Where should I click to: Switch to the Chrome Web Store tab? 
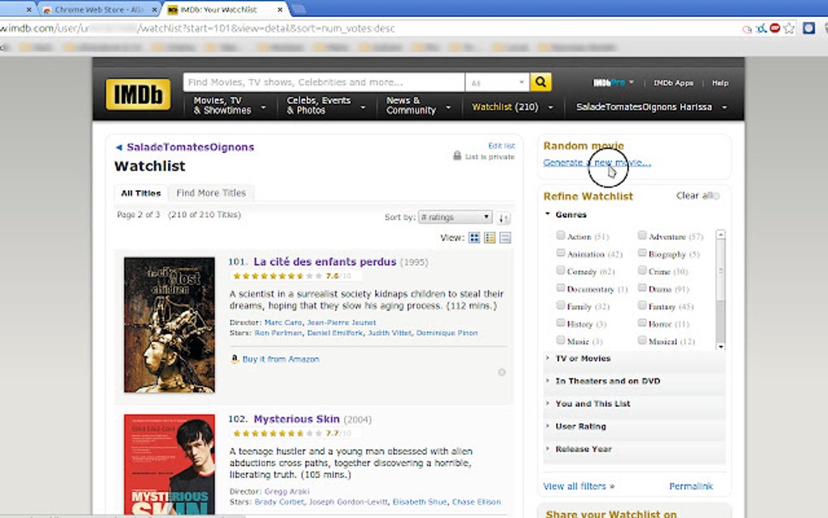pyautogui.click(x=97, y=10)
